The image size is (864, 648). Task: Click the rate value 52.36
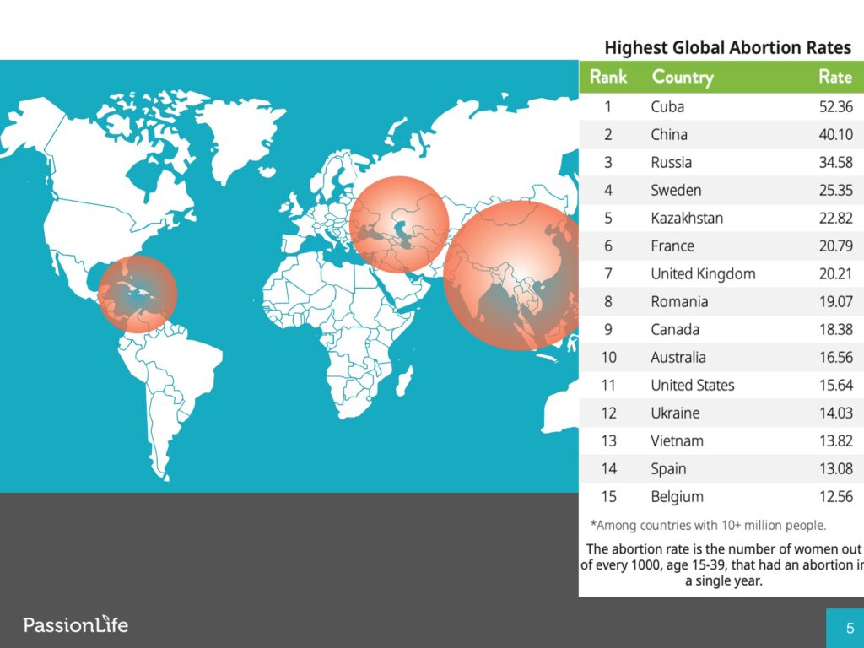(836, 106)
